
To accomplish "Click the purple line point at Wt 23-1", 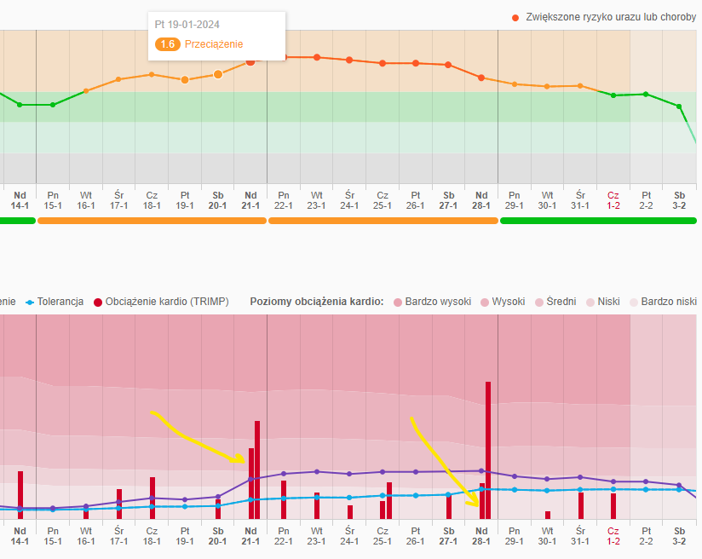I will [x=317, y=471].
